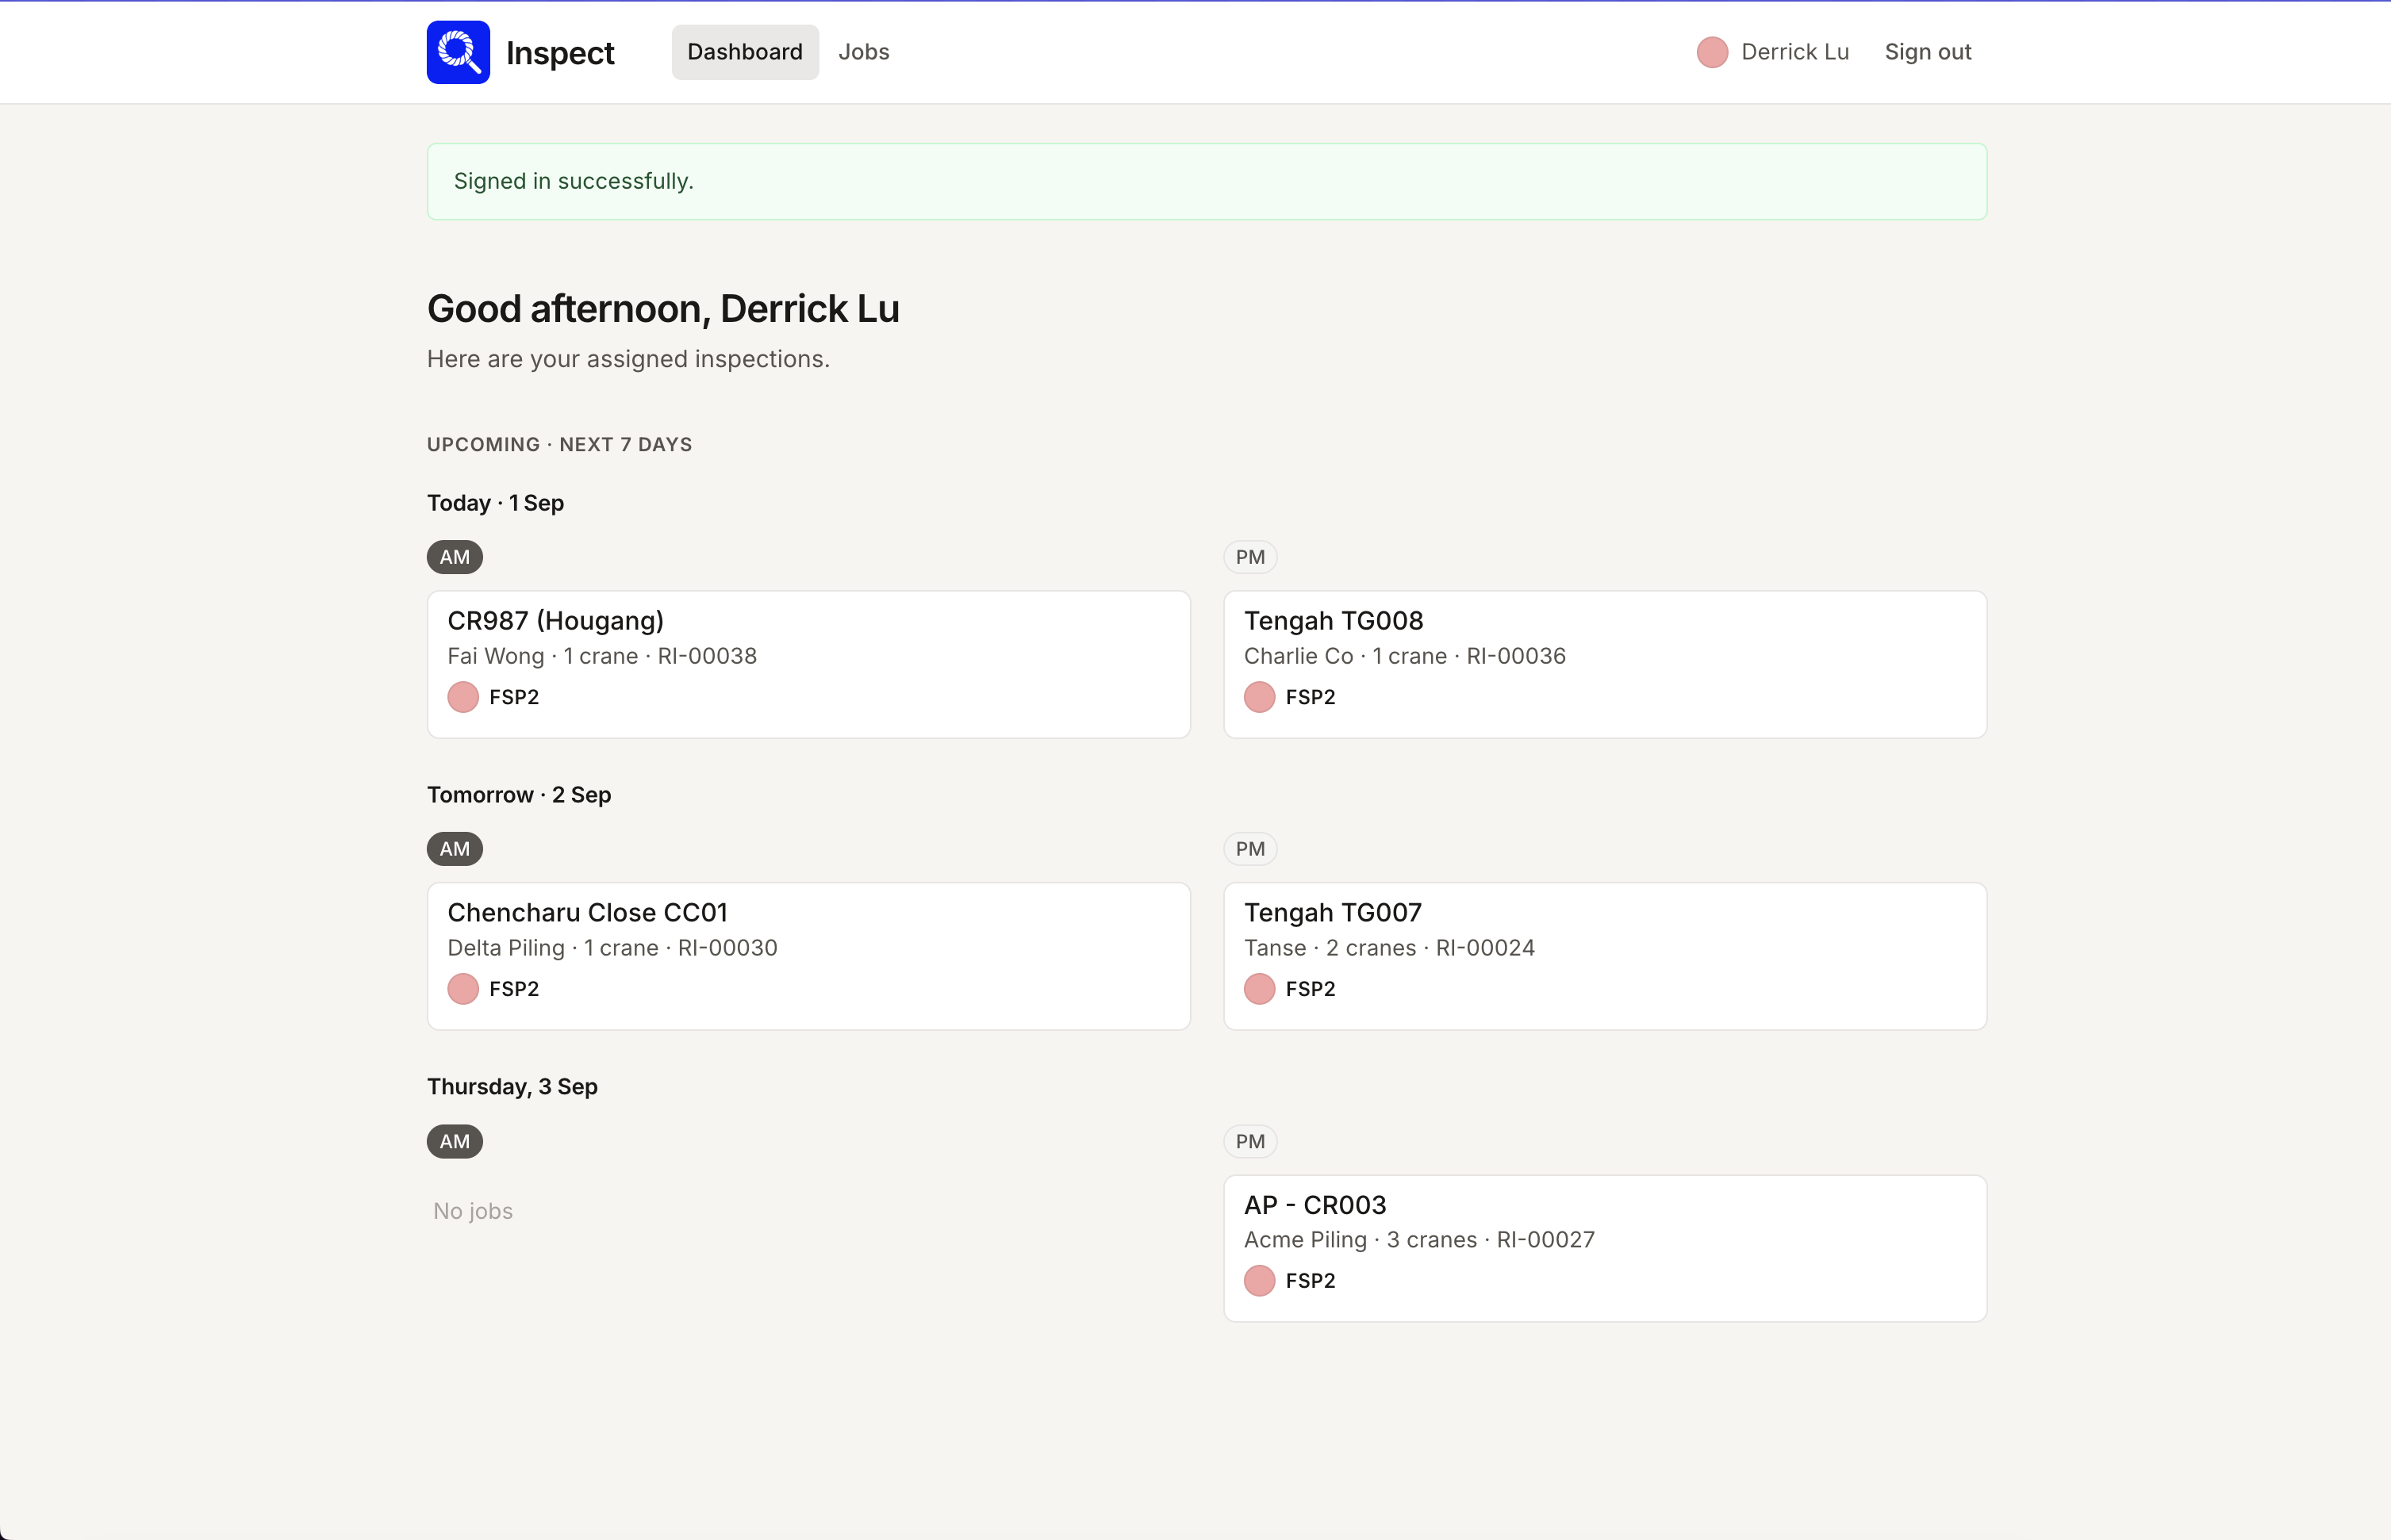Viewport: 2391px width, 1540px height.
Task: Click the Inspect magnifier logo icon
Action: (459, 52)
